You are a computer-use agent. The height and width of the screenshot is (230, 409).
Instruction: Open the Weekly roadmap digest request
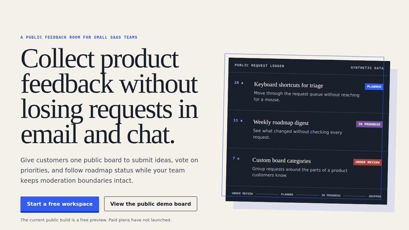click(281, 122)
